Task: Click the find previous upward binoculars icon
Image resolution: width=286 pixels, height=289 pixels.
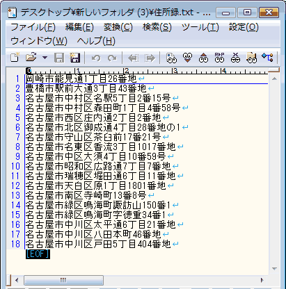Action: click(x=203, y=58)
